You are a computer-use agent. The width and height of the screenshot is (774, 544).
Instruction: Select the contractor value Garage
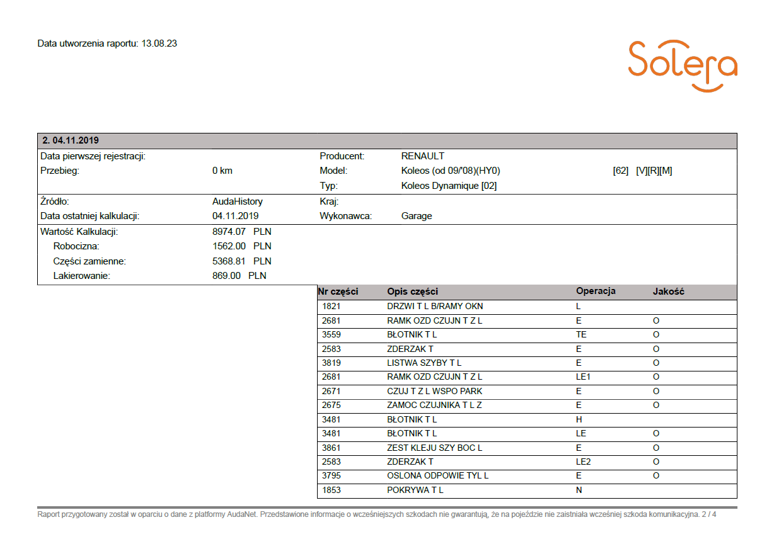coord(417,216)
